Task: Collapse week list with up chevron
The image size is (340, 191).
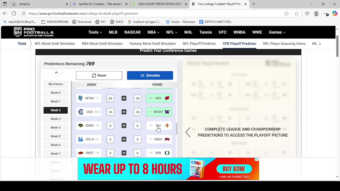Action: click(x=56, y=72)
